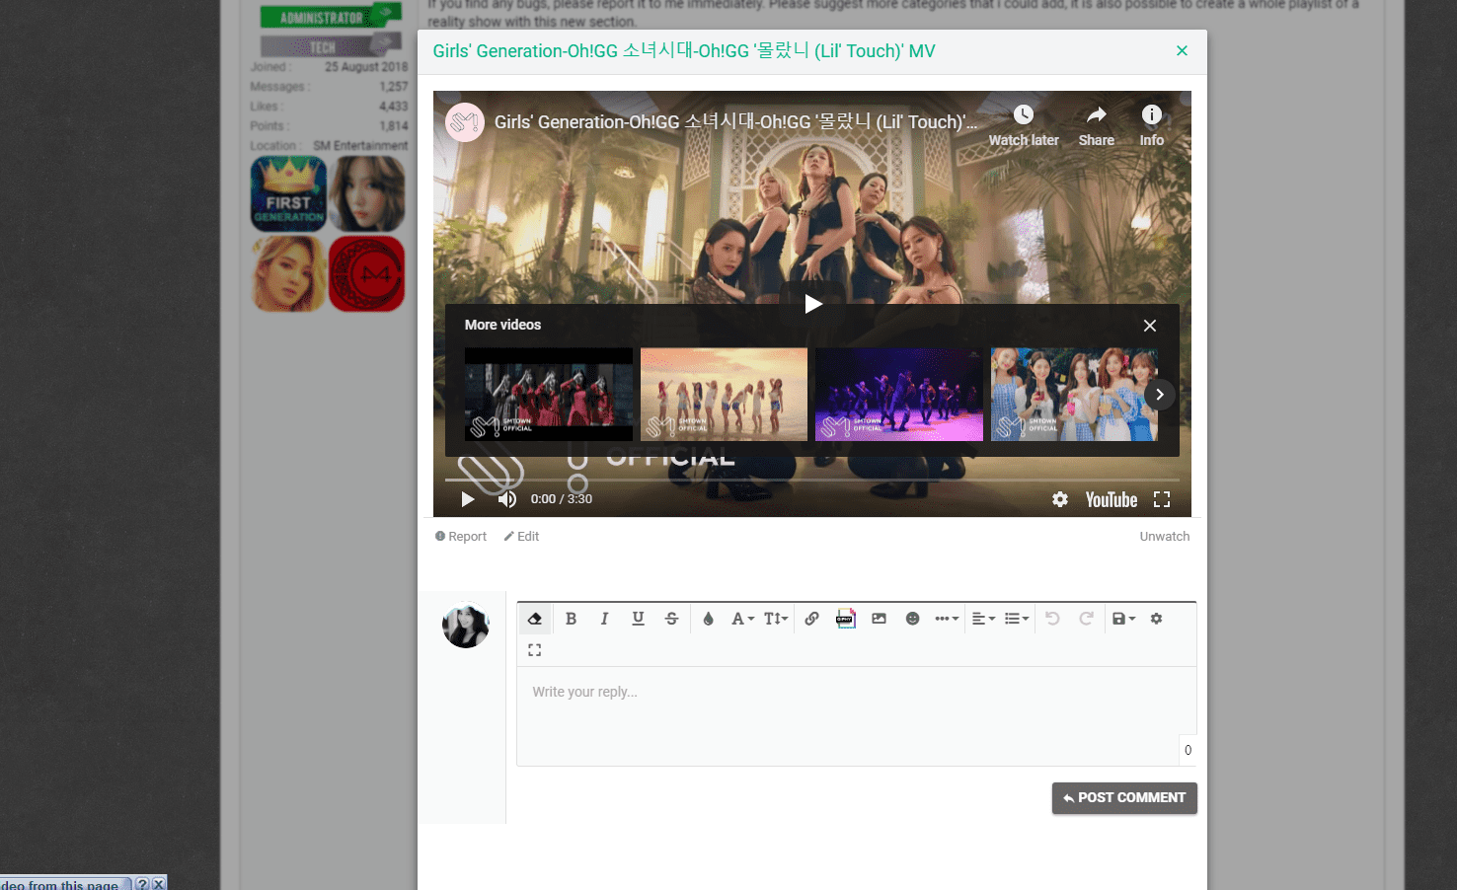Remove formatting with the eraser tool

tap(535, 619)
